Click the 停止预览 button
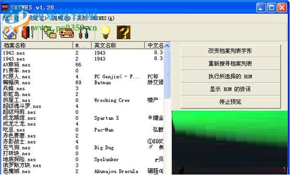 click(x=230, y=102)
